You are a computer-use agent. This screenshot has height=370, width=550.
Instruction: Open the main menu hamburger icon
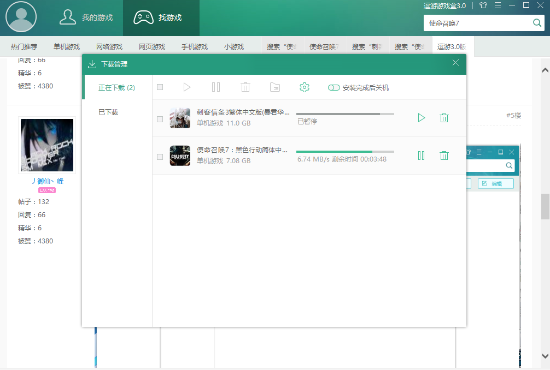tap(498, 5)
